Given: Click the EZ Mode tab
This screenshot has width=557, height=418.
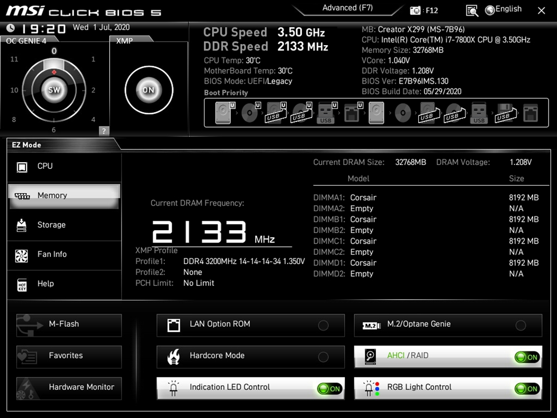Looking at the screenshot, I should 27,145.
